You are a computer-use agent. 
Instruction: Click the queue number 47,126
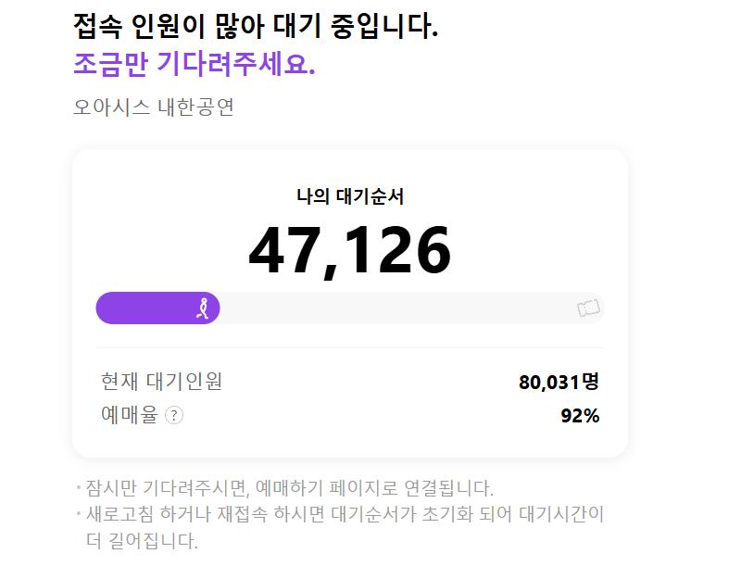pyautogui.click(x=349, y=251)
